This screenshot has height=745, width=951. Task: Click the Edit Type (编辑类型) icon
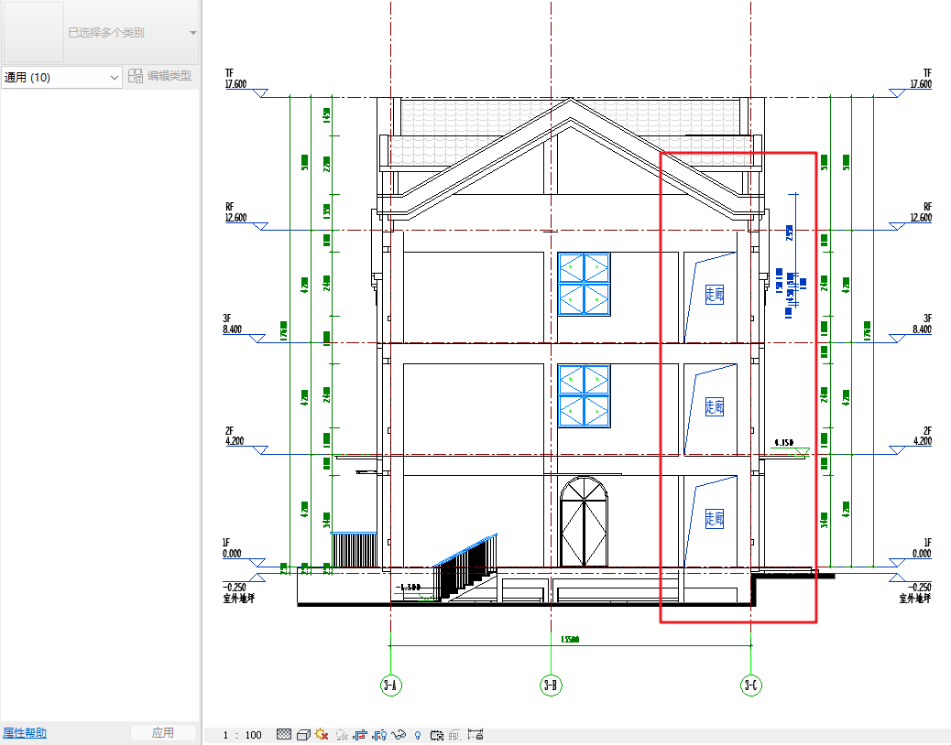coord(136,77)
